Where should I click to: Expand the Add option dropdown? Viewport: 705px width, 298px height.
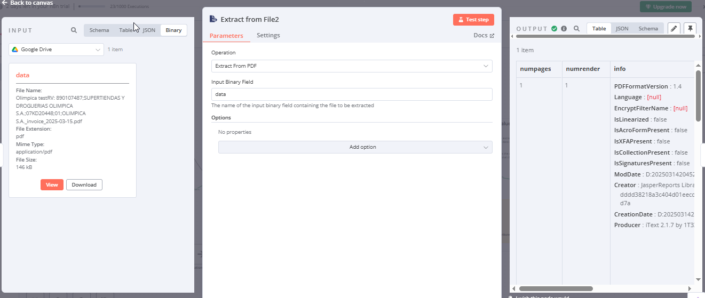[355, 147]
